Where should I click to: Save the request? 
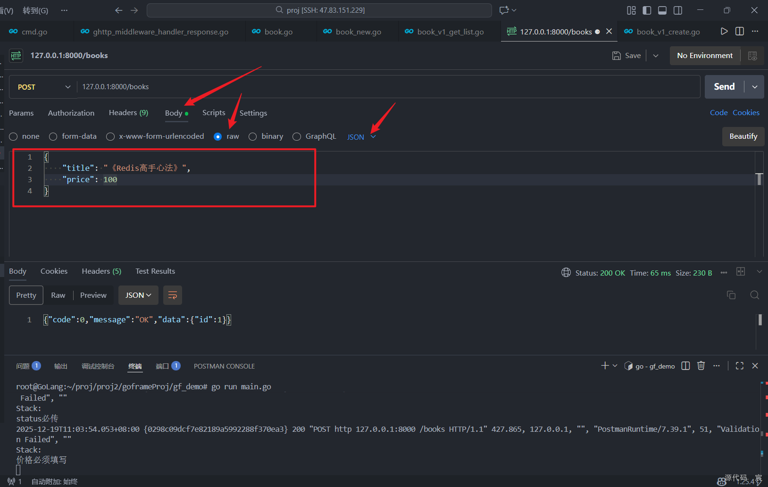click(626, 56)
